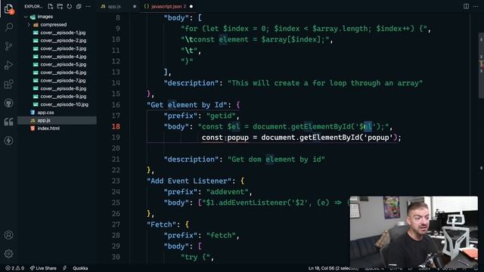The image size is (484, 272).
Task: Open Explorer more actions ellipsis
Action: pos(88,6)
